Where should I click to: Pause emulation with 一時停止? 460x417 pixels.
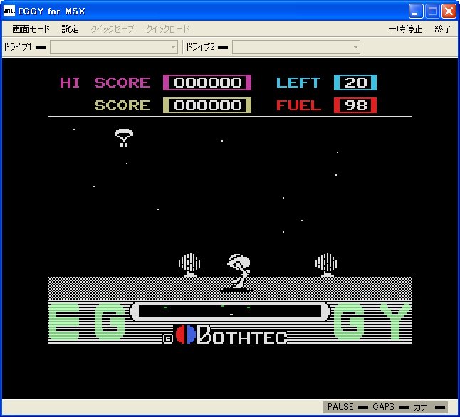pyautogui.click(x=405, y=28)
